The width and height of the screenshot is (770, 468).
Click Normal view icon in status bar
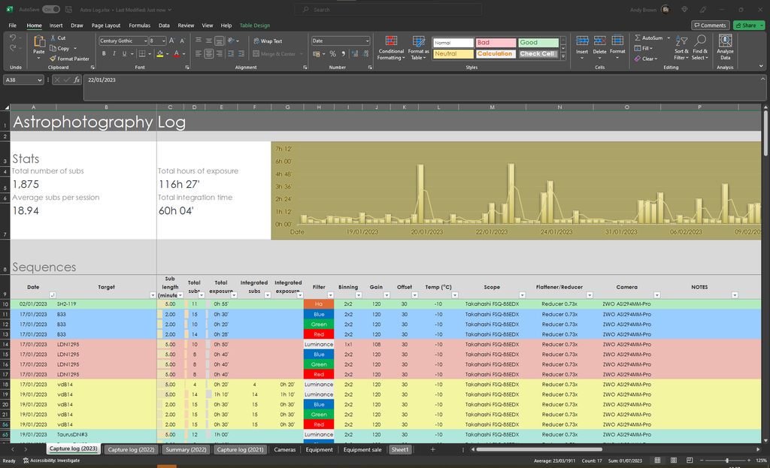coord(657,460)
